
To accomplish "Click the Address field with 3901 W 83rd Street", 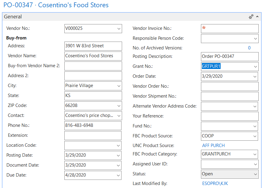I will pyautogui.click(x=93, y=46).
